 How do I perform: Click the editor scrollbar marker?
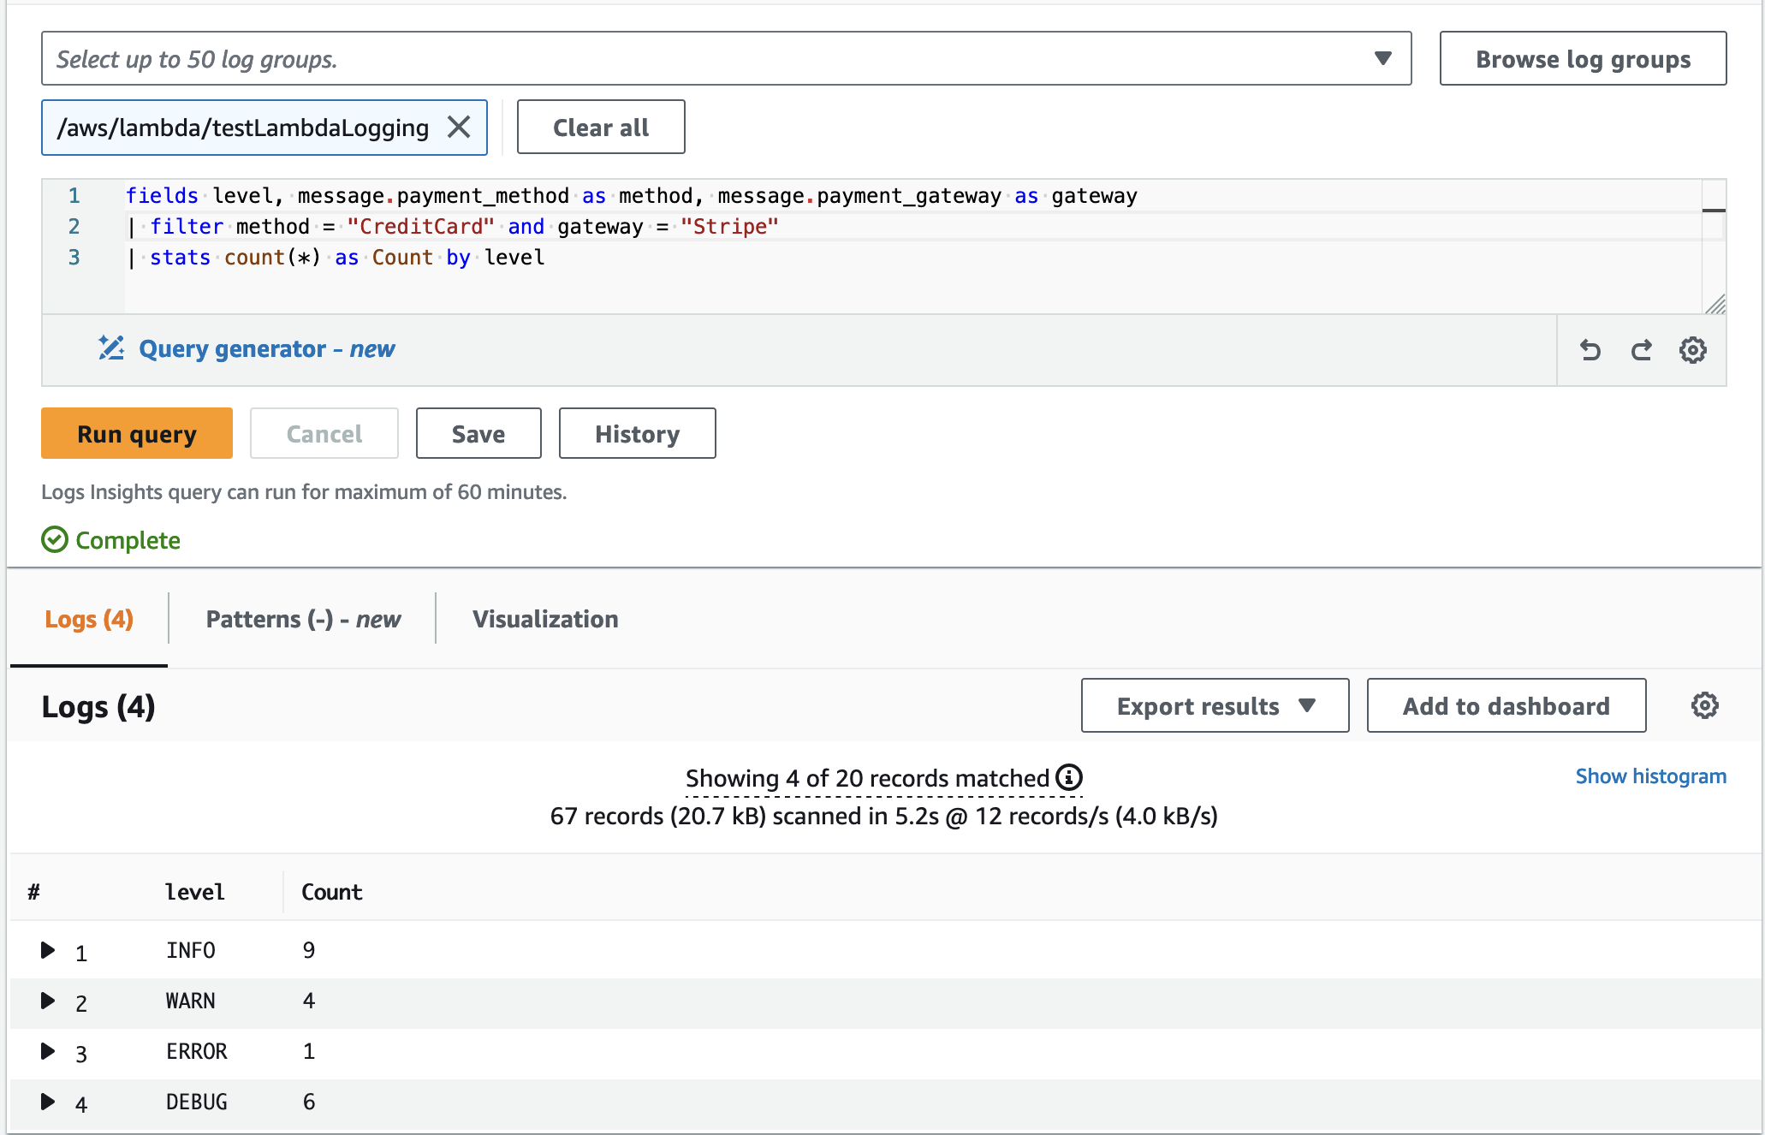tap(1714, 211)
